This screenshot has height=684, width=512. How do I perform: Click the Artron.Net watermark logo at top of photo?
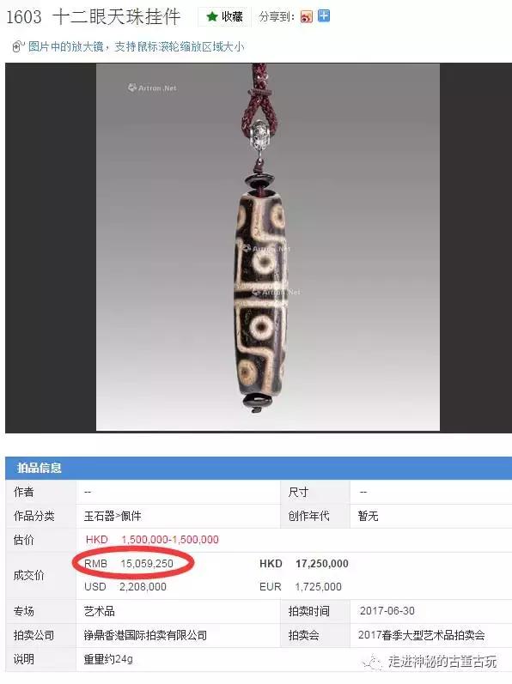coord(152,88)
